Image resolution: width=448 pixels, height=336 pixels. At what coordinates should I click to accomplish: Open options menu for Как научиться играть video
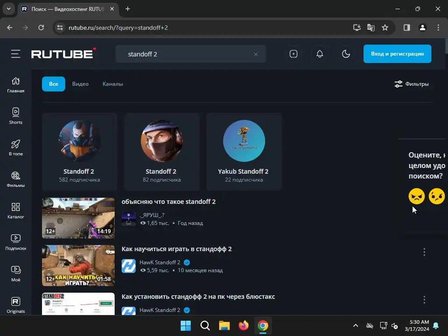pyautogui.click(x=424, y=252)
